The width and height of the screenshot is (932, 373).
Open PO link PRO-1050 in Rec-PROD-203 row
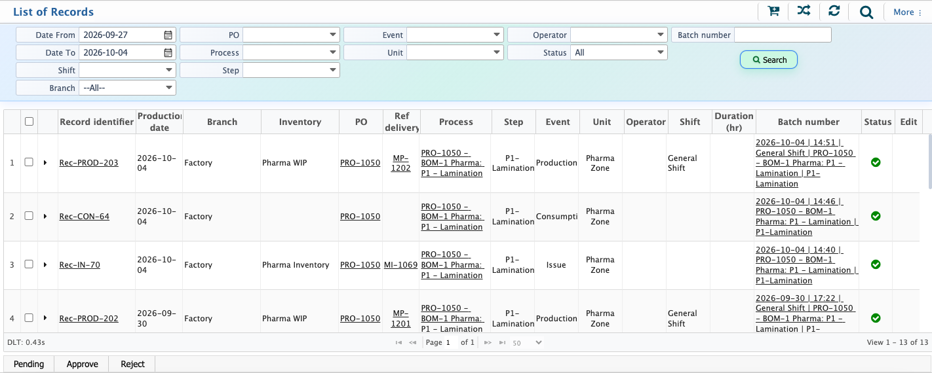360,162
